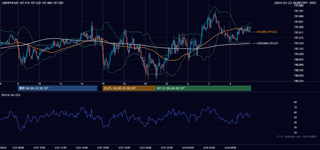The height and width of the screenshot is (150, 320).
Task: Select the white 200 SMA label 197.221
Action: tap(265, 43)
